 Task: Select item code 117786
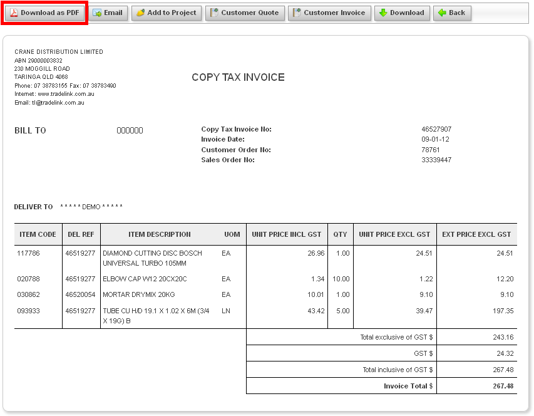click(28, 253)
